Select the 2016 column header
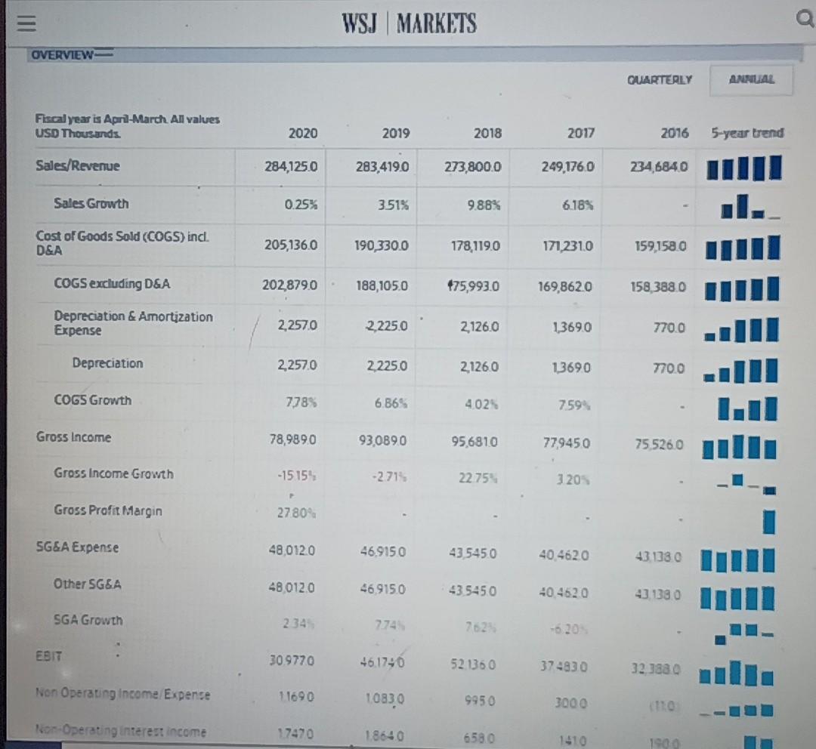Viewport: 816px width, 749px height. [x=676, y=133]
